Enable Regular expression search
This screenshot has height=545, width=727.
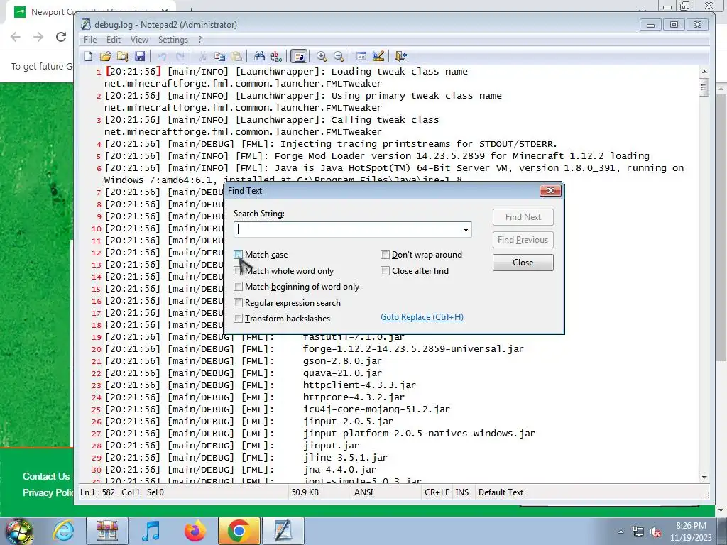click(238, 302)
